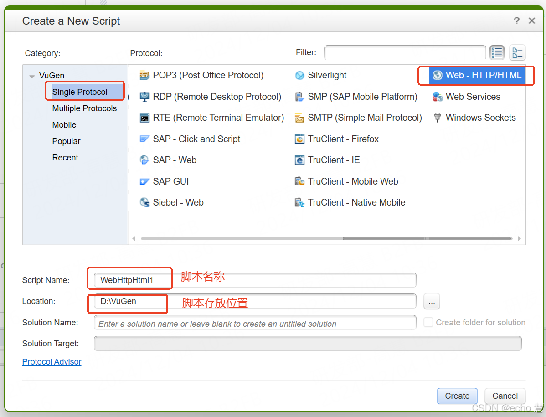Select SAP - Click and Script icon

[144, 139]
